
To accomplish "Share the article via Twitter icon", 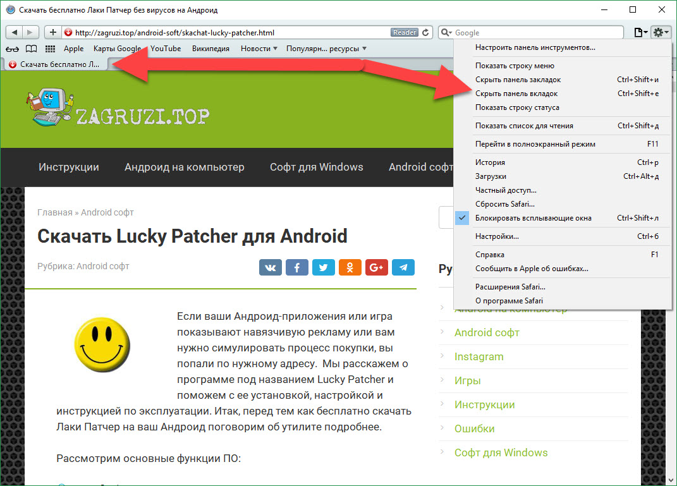I will pyautogui.click(x=324, y=267).
